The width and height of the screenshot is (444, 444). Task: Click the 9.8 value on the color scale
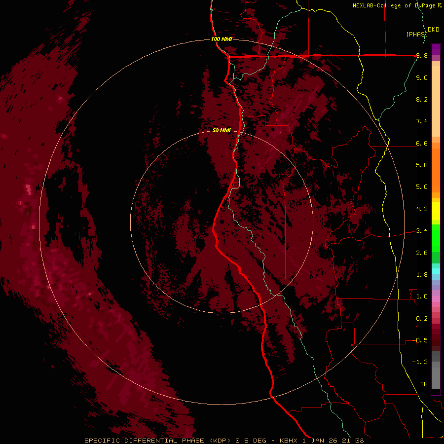coord(422,56)
